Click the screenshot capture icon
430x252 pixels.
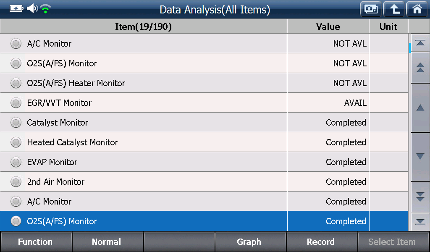(x=371, y=9)
